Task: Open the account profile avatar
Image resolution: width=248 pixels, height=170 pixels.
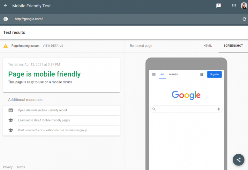Action: point(244,6)
